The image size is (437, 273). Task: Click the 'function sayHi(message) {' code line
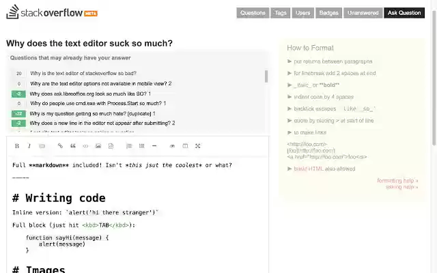click(67, 238)
